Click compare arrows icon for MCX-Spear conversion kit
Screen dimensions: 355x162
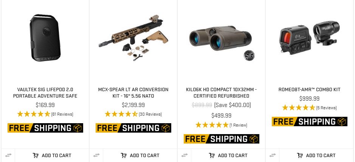pyautogui.click(x=96, y=155)
